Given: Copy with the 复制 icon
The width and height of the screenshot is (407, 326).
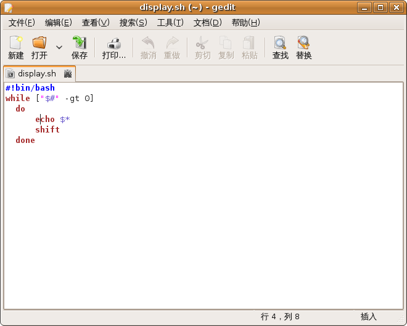Looking at the screenshot, I should [x=225, y=43].
